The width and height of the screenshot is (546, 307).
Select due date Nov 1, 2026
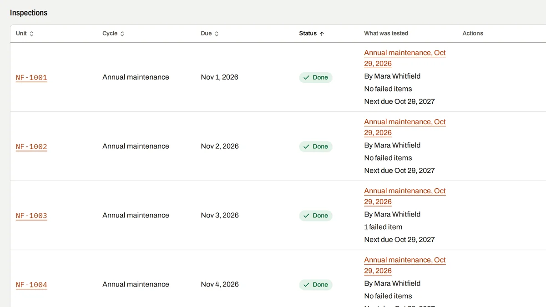tap(220, 77)
